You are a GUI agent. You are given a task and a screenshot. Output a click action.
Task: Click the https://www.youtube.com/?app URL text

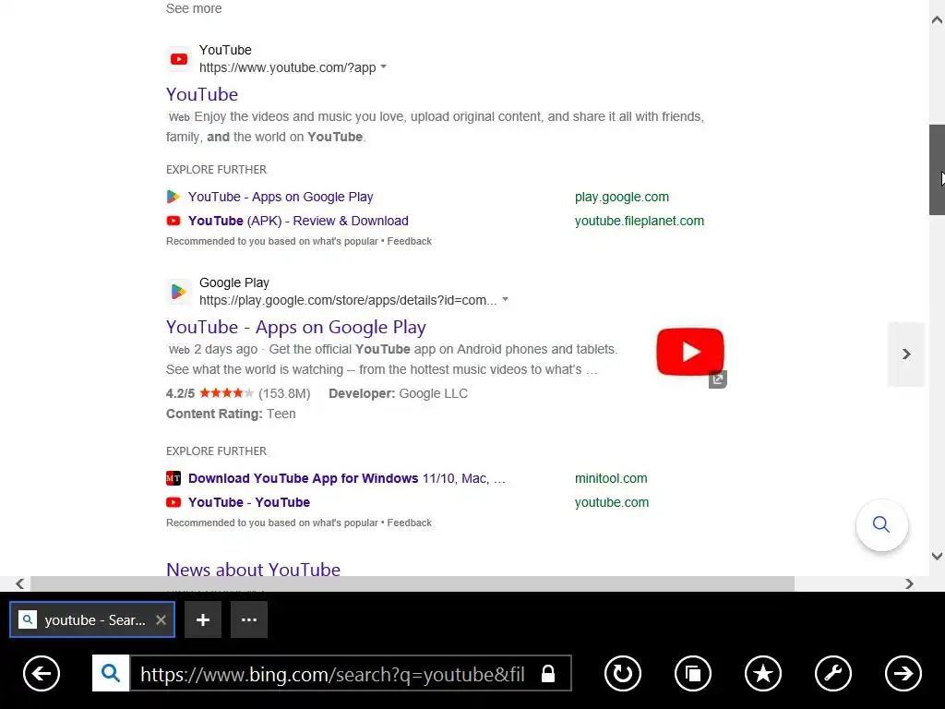pos(288,67)
